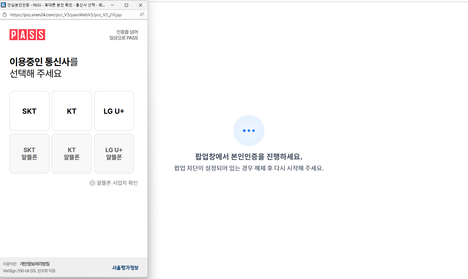Screen dimensions: 468x279
Task: Close the PASS authentication popup
Action: coord(141,5)
